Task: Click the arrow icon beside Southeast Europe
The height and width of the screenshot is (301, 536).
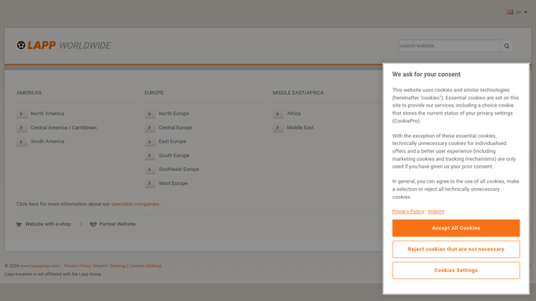Action: [150, 169]
